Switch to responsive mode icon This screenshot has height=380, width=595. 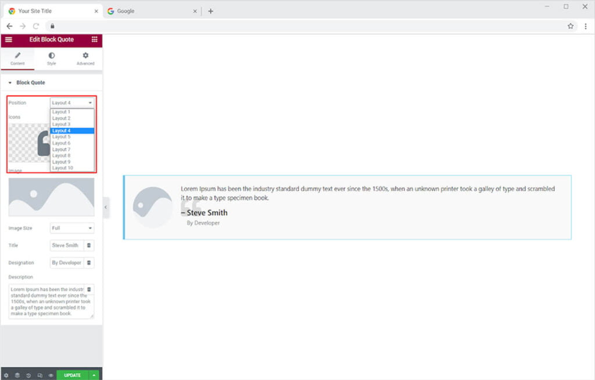point(40,375)
